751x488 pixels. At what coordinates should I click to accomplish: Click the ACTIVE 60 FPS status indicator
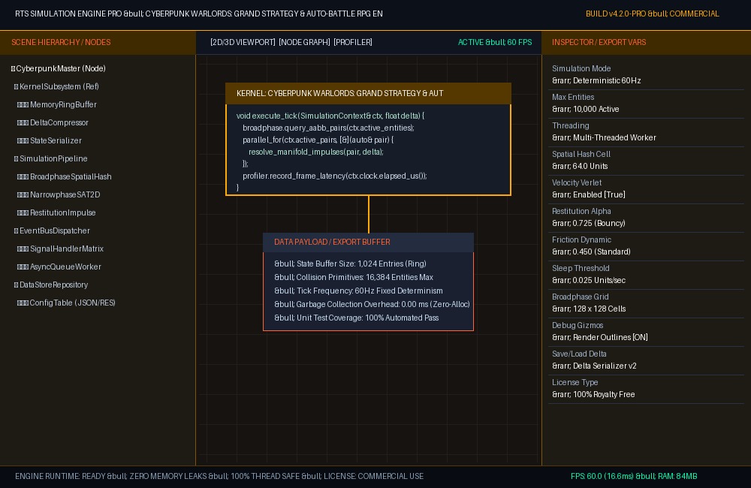click(495, 42)
